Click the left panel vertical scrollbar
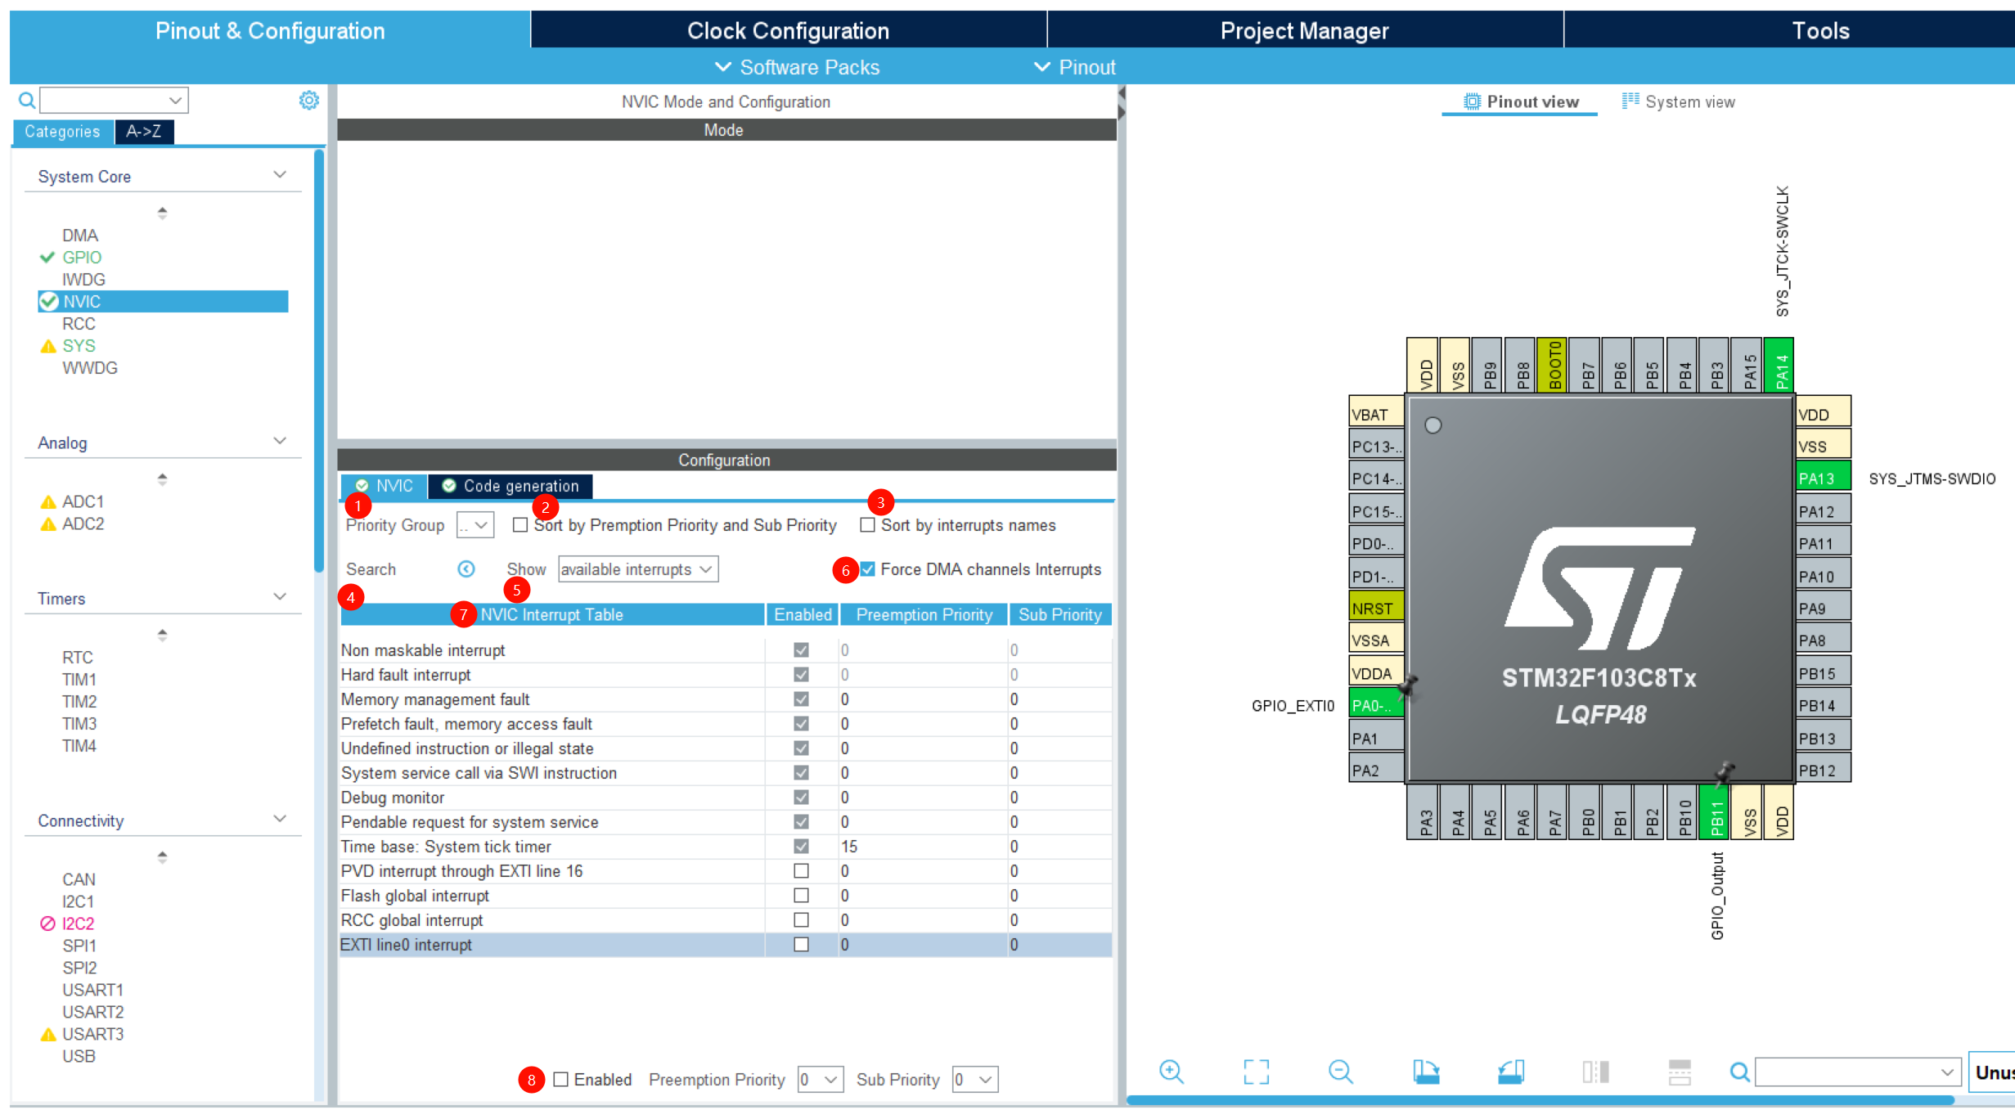The image size is (2015, 1110). click(319, 360)
